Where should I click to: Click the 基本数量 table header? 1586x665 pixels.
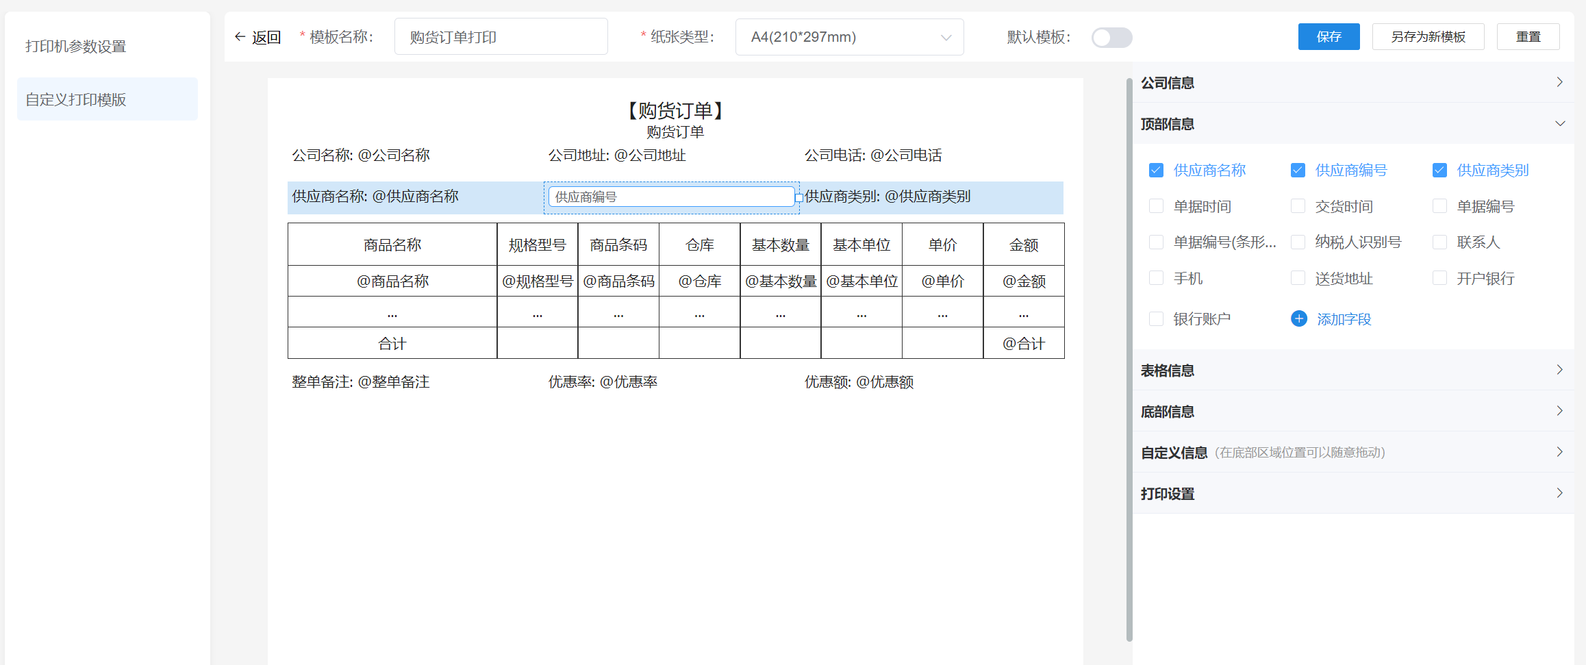[x=781, y=244]
